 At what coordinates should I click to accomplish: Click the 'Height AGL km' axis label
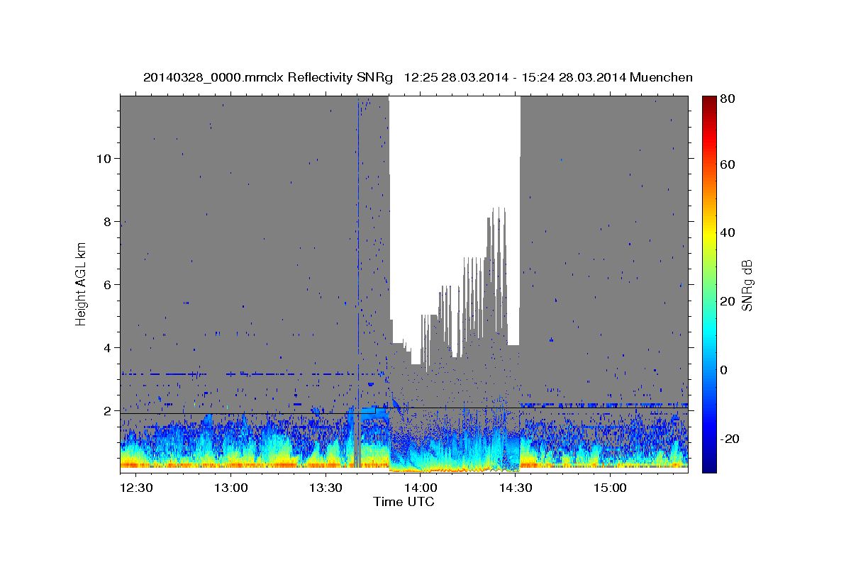pyautogui.click(x=82, y=284)
